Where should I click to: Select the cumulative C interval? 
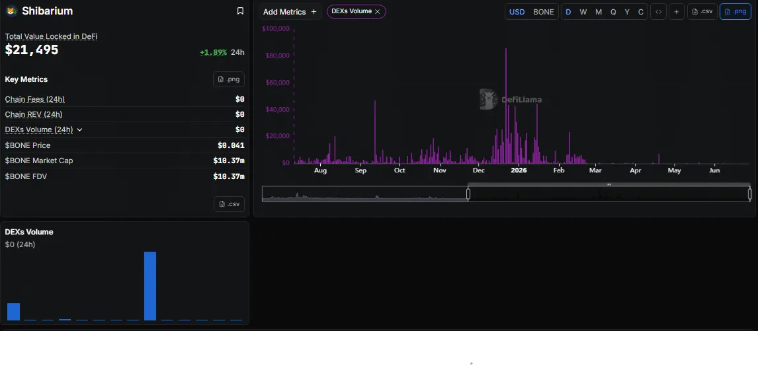640,12
